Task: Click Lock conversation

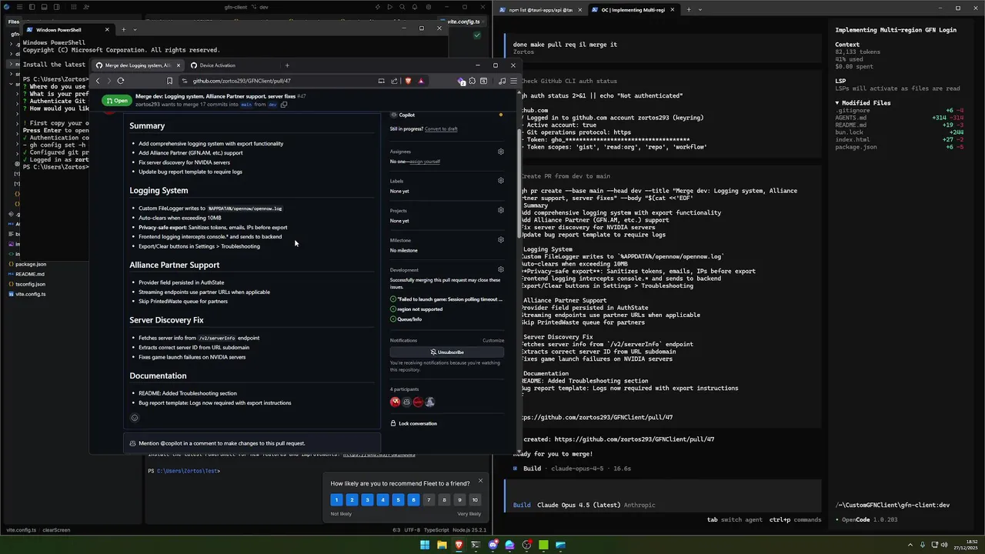Action: (x=413, y=423)
